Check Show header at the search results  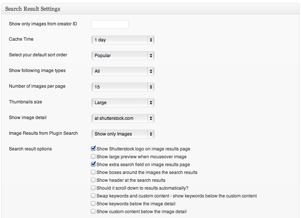[x=93, y=180]
